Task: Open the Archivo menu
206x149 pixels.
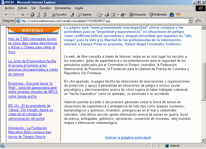Action: pyautogui.click(x=10, y=8)
